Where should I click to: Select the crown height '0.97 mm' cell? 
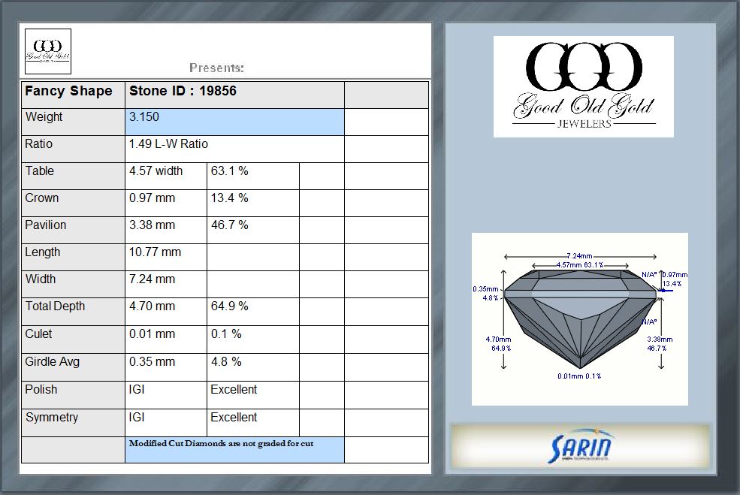point(165,204)
